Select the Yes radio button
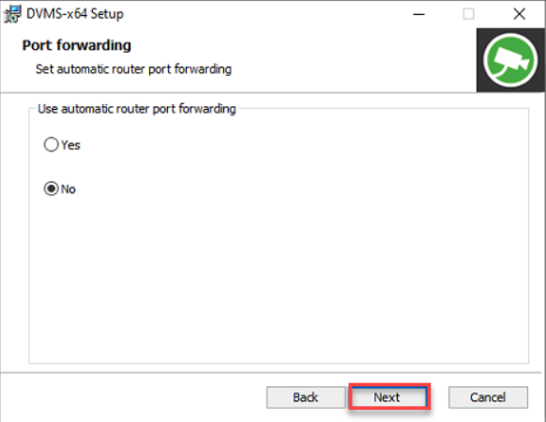 (x=52, y=144)
